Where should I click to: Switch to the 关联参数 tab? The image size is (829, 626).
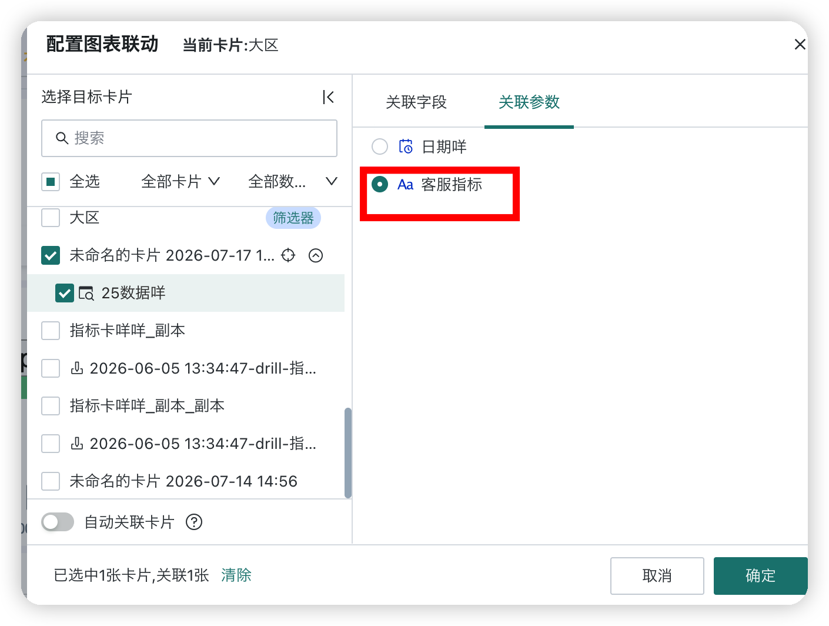pos(529,102)
